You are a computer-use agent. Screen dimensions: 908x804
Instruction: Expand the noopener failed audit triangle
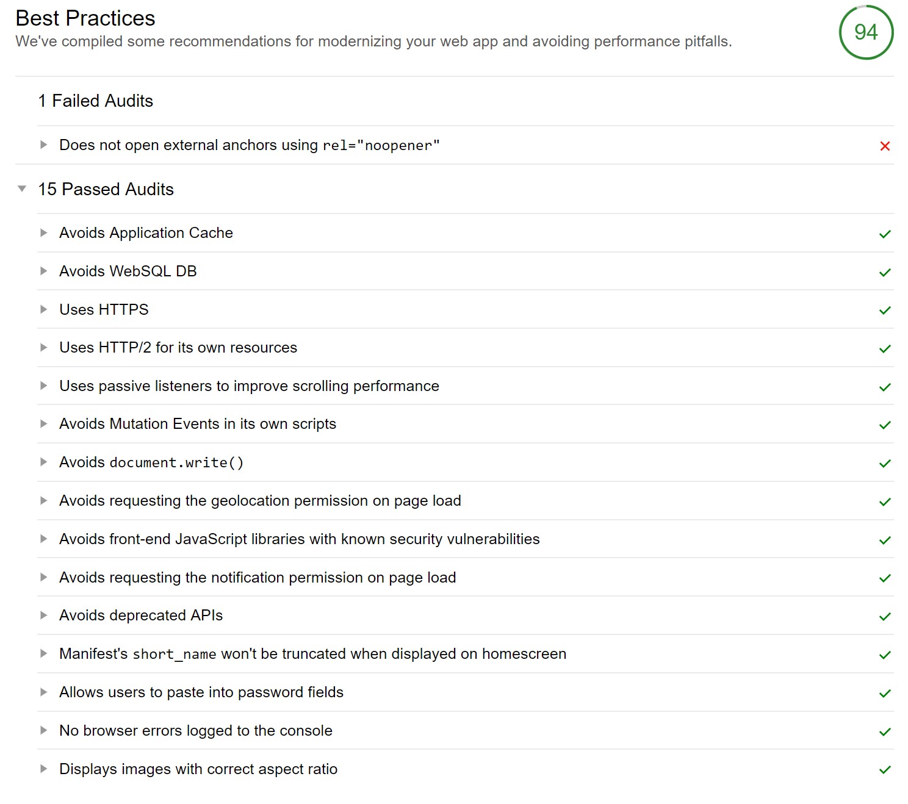(43, 145)
